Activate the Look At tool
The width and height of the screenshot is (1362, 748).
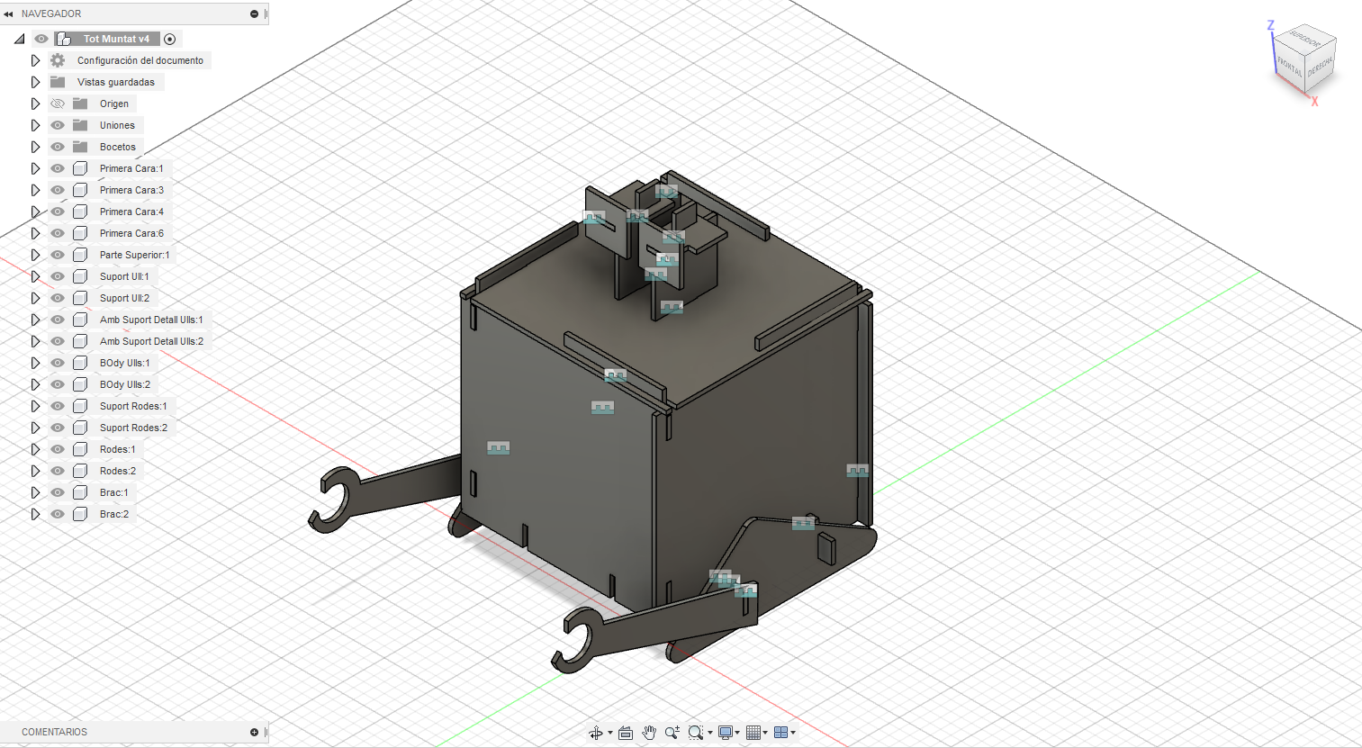click(626, 733)
